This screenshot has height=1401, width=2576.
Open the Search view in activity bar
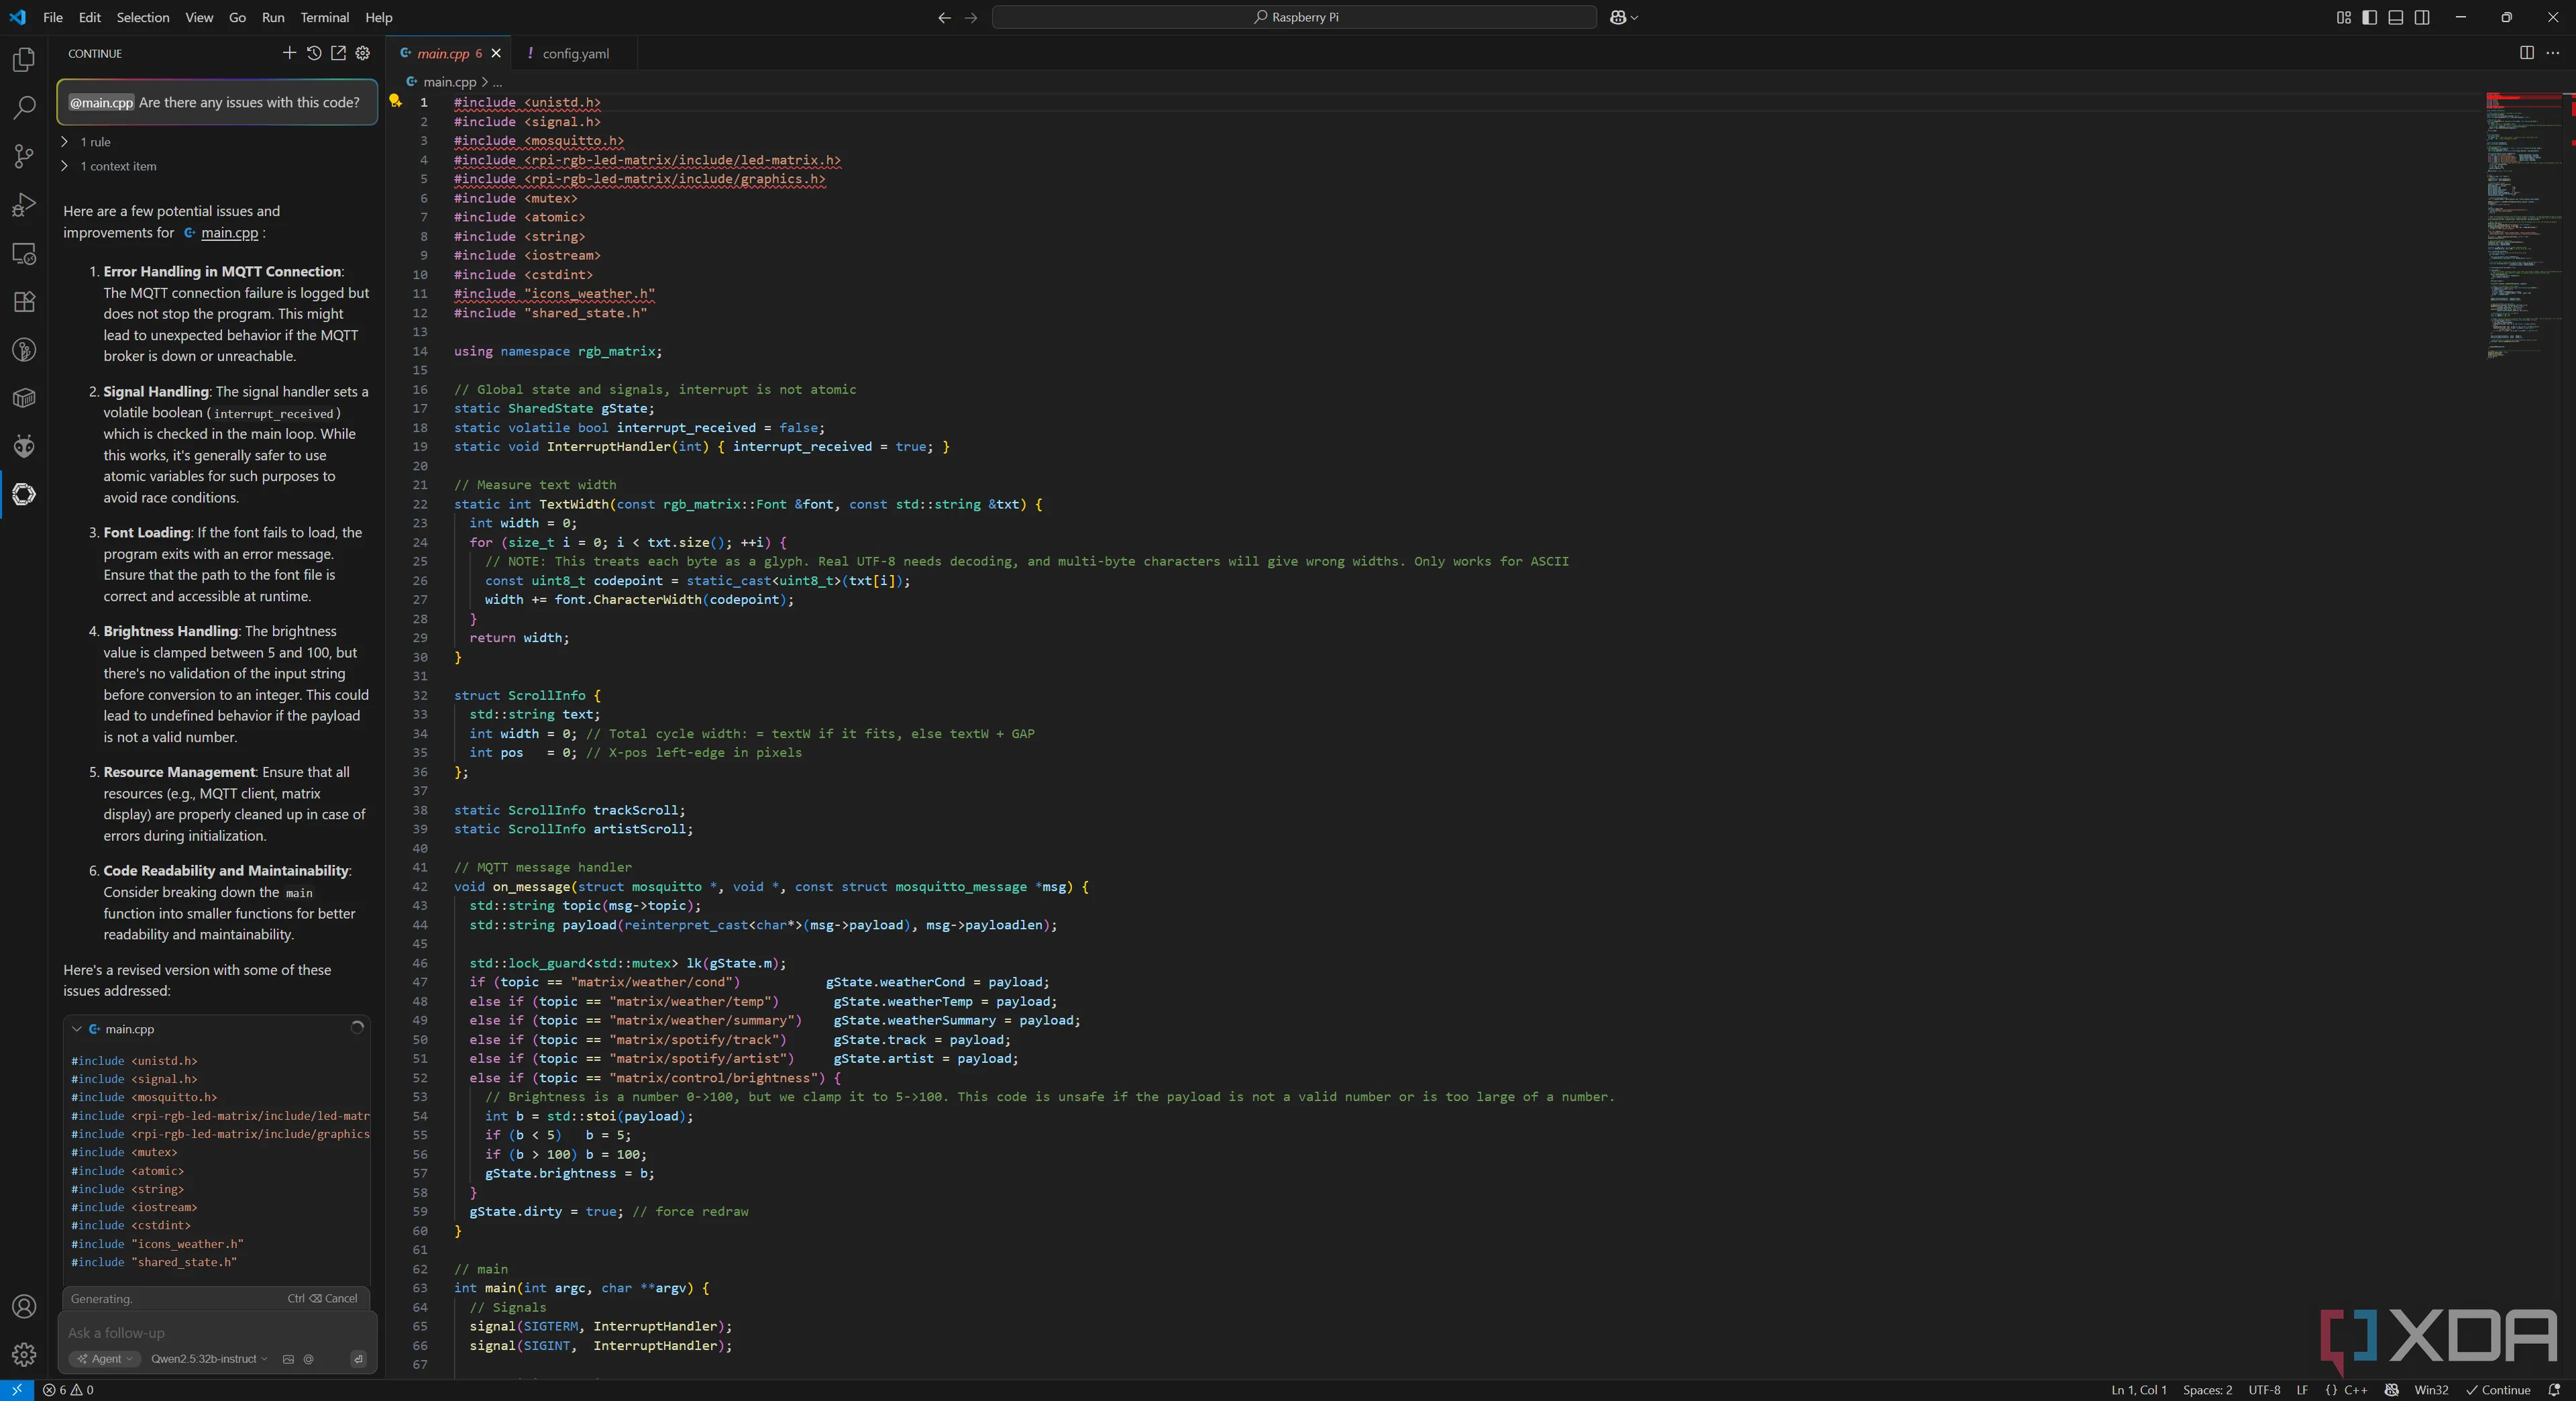(x=24, y=107)
